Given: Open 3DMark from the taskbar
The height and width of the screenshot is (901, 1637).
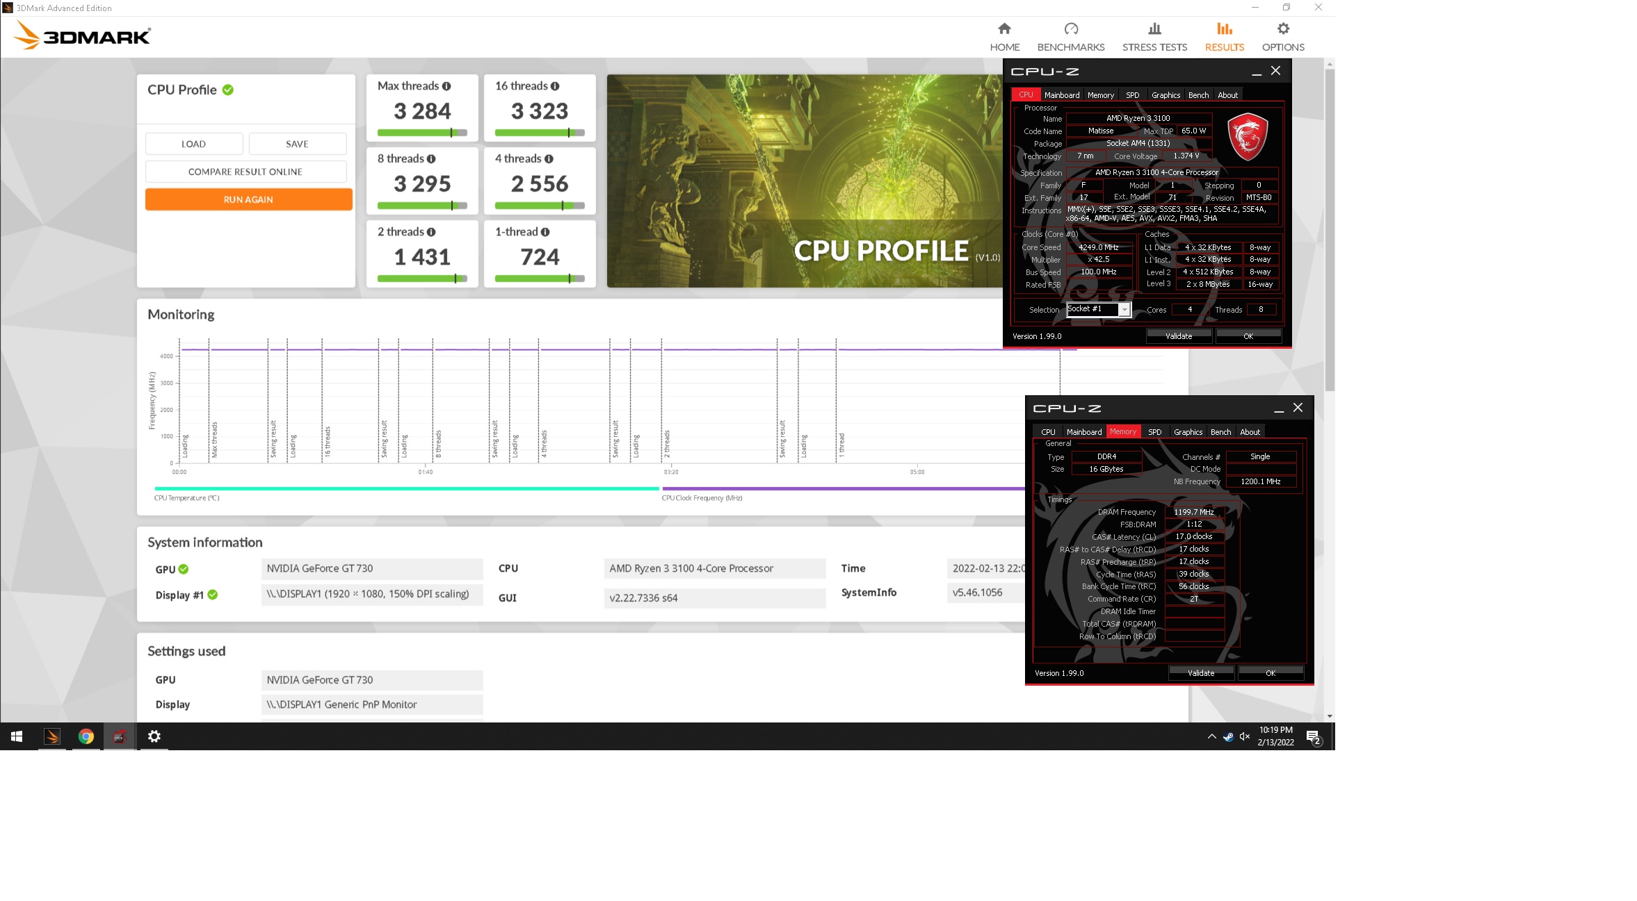Looking at the screenshot, I should (52, 736).
